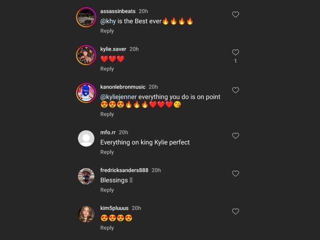Open assassinbeats profile picture
Image resolution: width=320 pixels, height=240 pixels.
(86, 17)
